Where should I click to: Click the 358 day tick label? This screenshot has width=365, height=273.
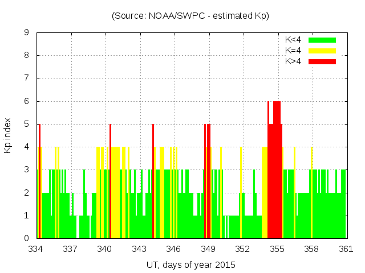(311, 249)
